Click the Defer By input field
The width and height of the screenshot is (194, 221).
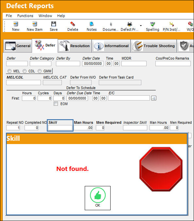point(68,64)
